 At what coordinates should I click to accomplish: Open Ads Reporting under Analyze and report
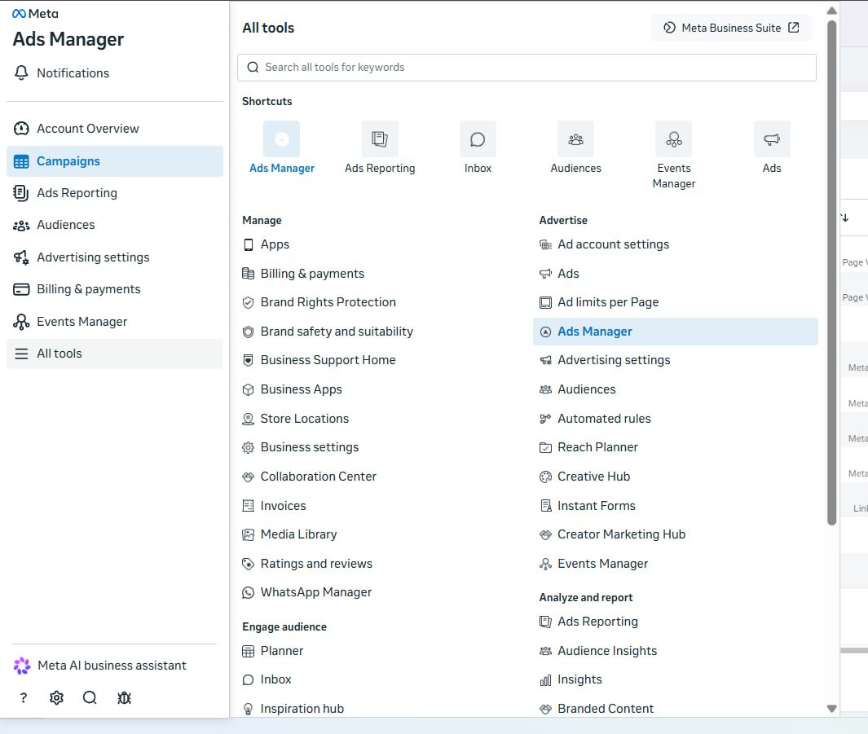(x=588, y=622)
